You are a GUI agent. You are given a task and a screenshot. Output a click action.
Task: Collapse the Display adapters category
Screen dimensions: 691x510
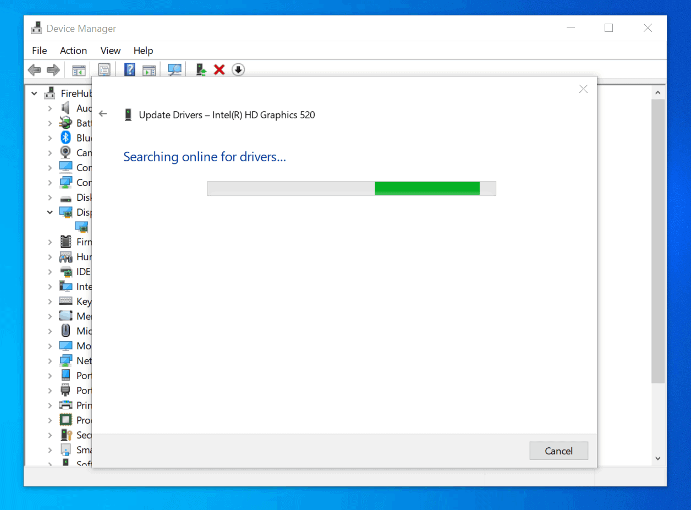tap(50, 212)
